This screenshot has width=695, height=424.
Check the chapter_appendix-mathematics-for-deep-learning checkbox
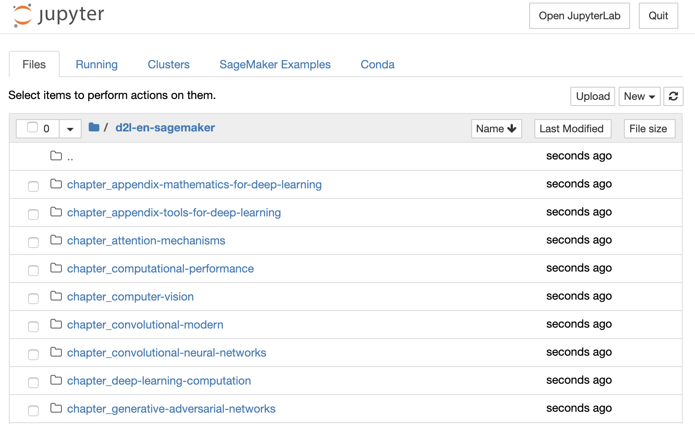(33, 186)
